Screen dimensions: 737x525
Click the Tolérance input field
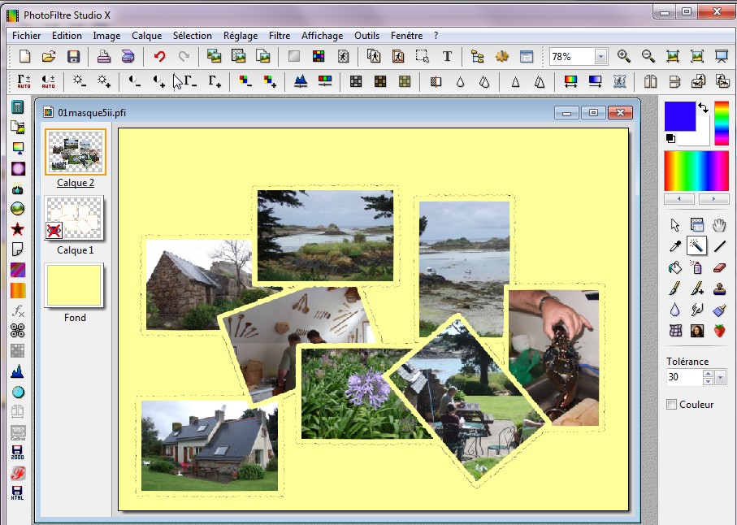coord(683,378)
